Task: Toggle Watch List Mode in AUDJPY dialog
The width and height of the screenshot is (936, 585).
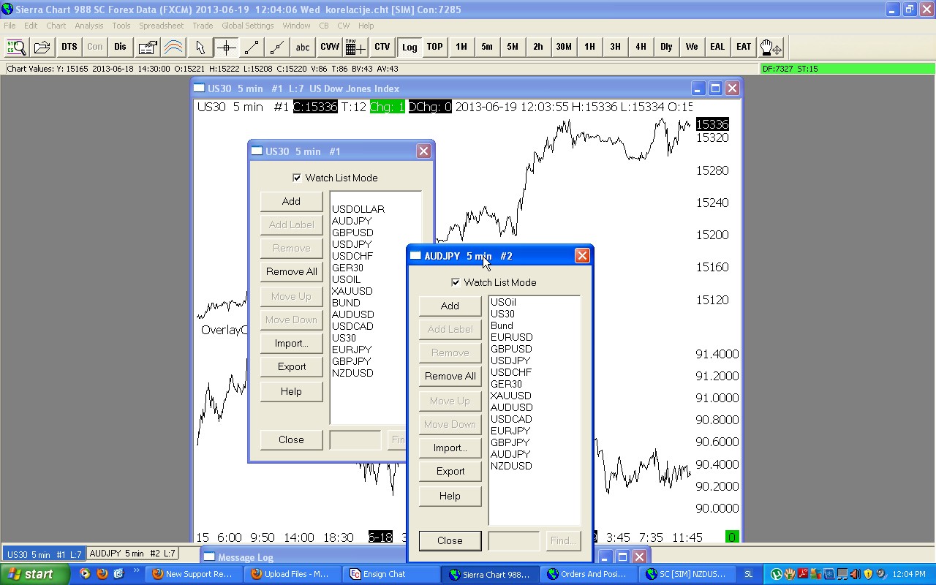Action: coord(456,282)
